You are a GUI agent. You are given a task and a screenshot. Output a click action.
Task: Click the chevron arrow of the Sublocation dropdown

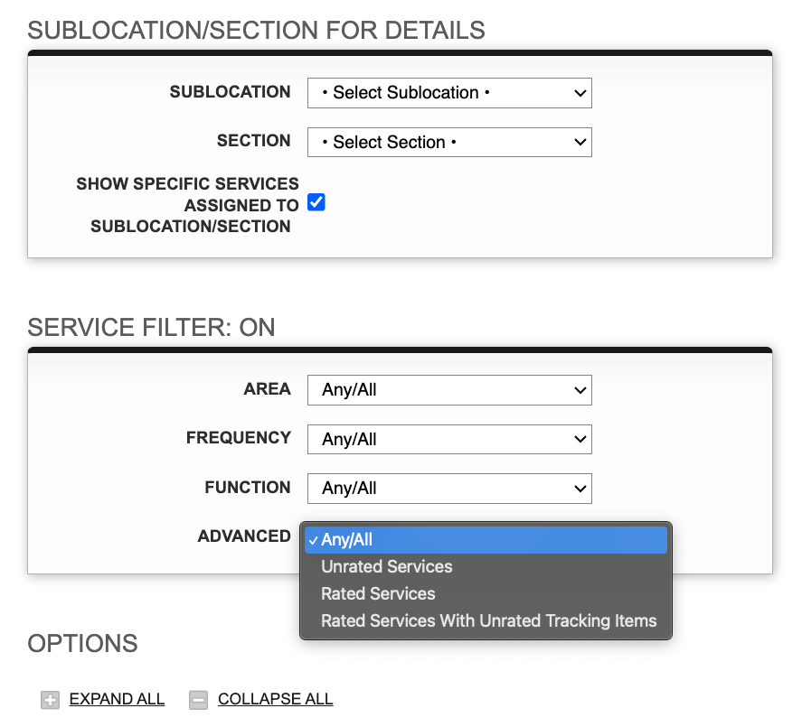580,93
